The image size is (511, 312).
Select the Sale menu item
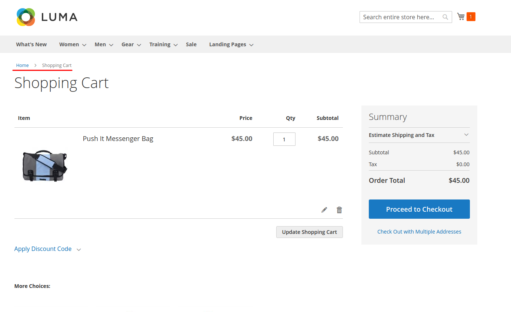pos(191,44)
